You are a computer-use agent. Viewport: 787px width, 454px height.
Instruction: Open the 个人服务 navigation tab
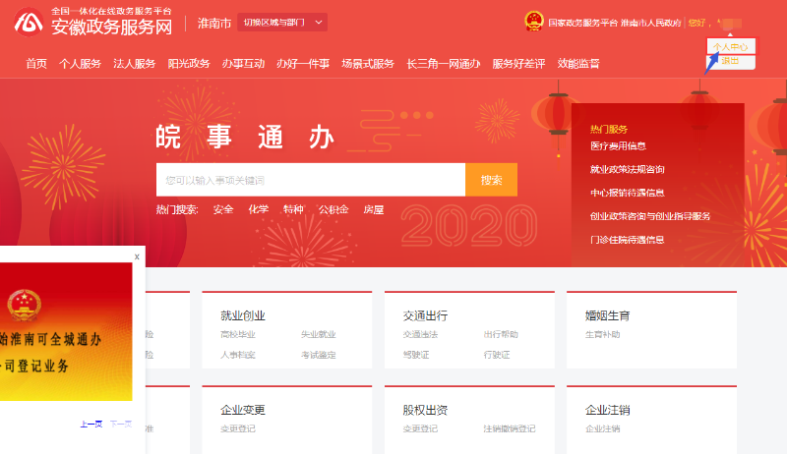click(80, 64)
